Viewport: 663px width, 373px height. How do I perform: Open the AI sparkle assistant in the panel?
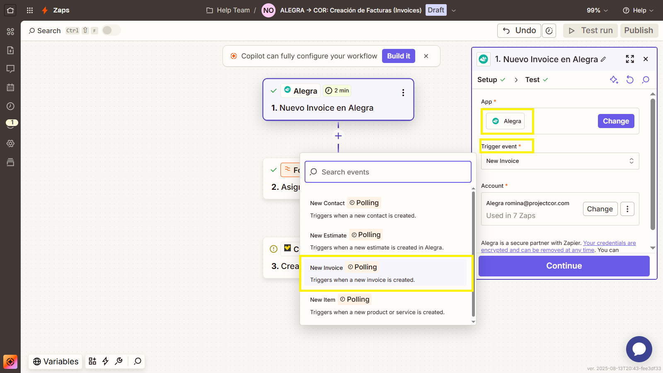614,80
